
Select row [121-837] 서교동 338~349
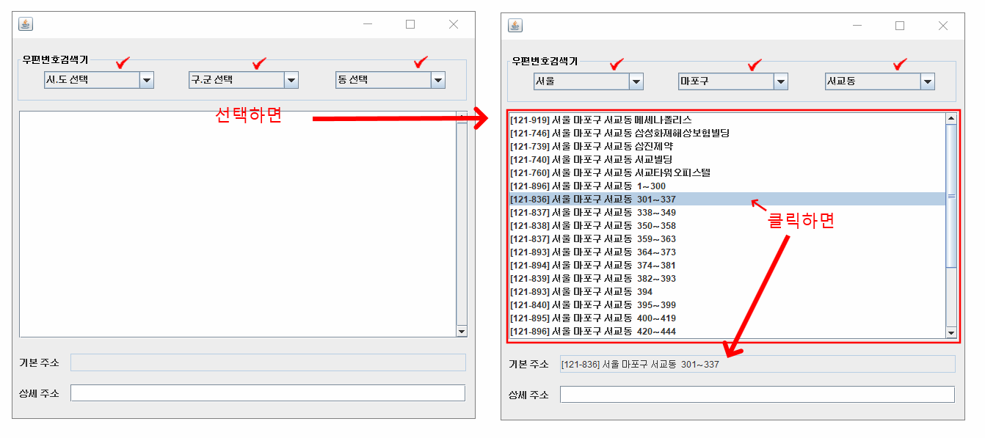point(727,212)
